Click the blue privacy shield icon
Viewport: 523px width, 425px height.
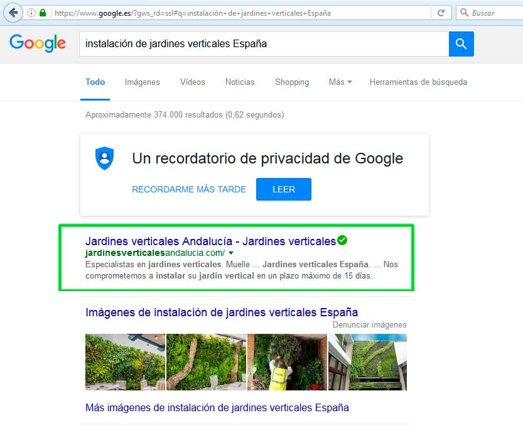click(104, 158)
